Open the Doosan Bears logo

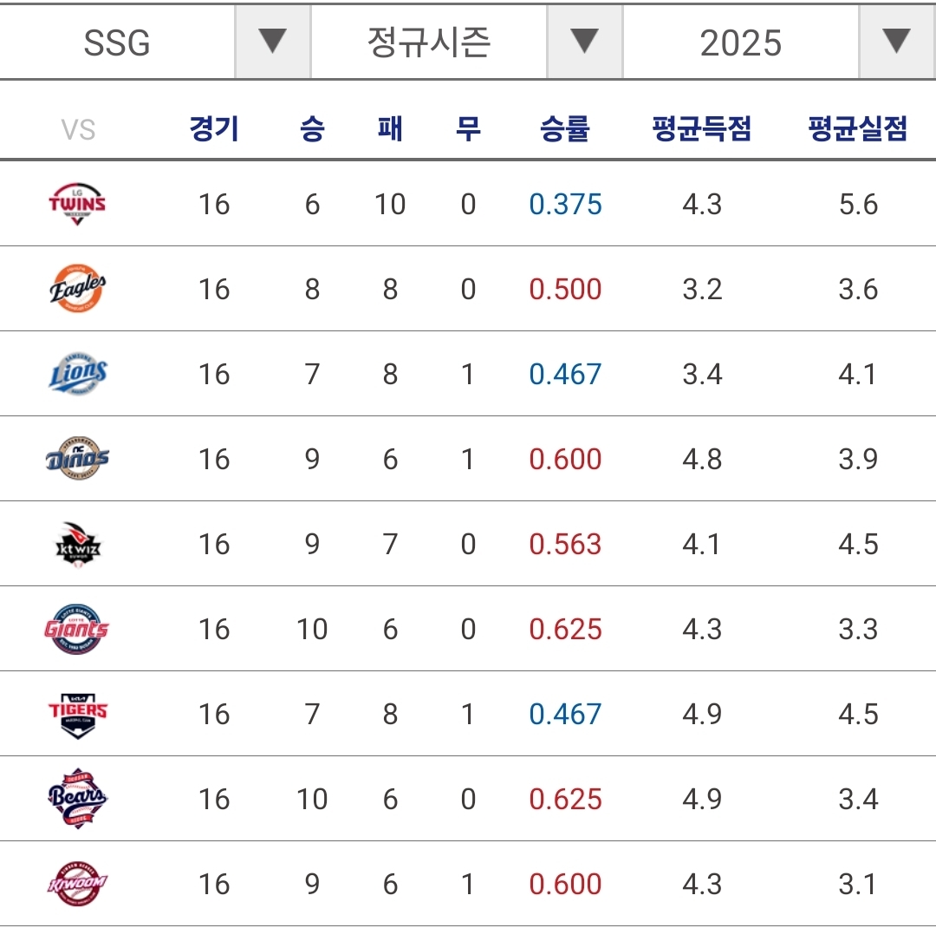77,799
